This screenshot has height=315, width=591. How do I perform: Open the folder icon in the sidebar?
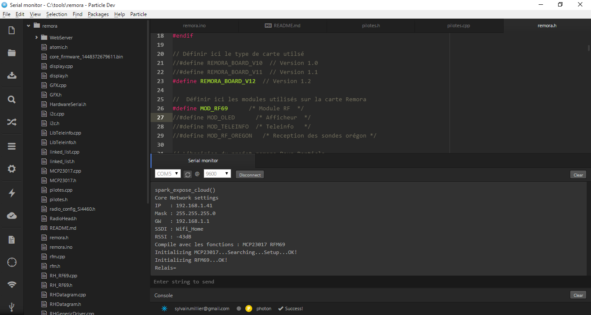(x=12, y=53)
